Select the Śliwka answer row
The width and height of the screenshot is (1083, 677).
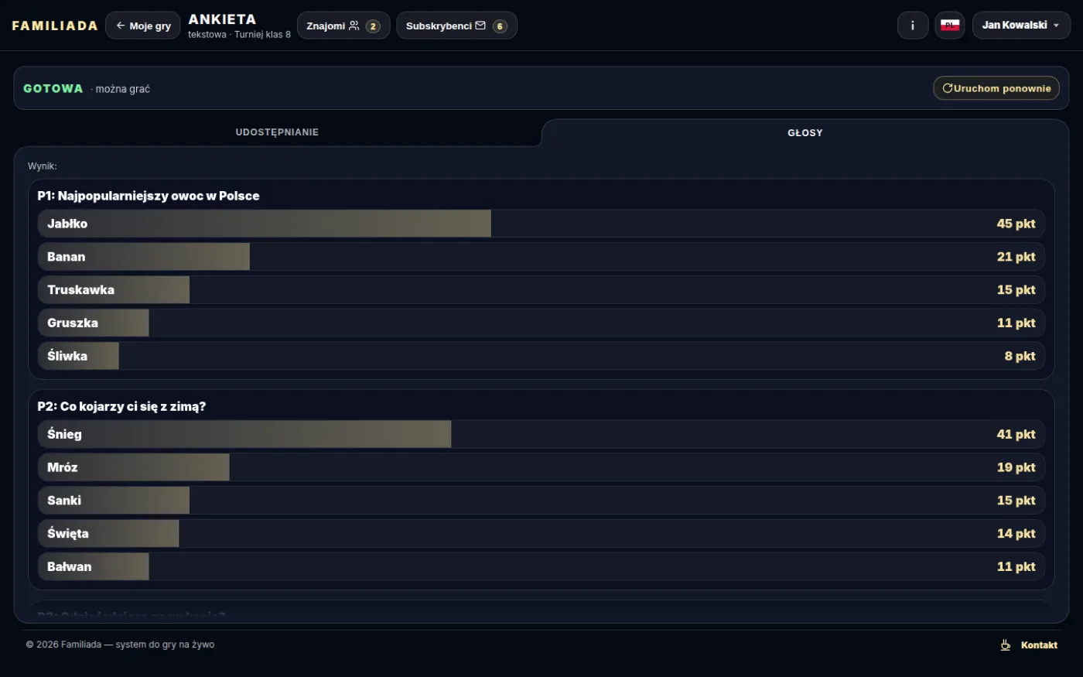point(541,356)
